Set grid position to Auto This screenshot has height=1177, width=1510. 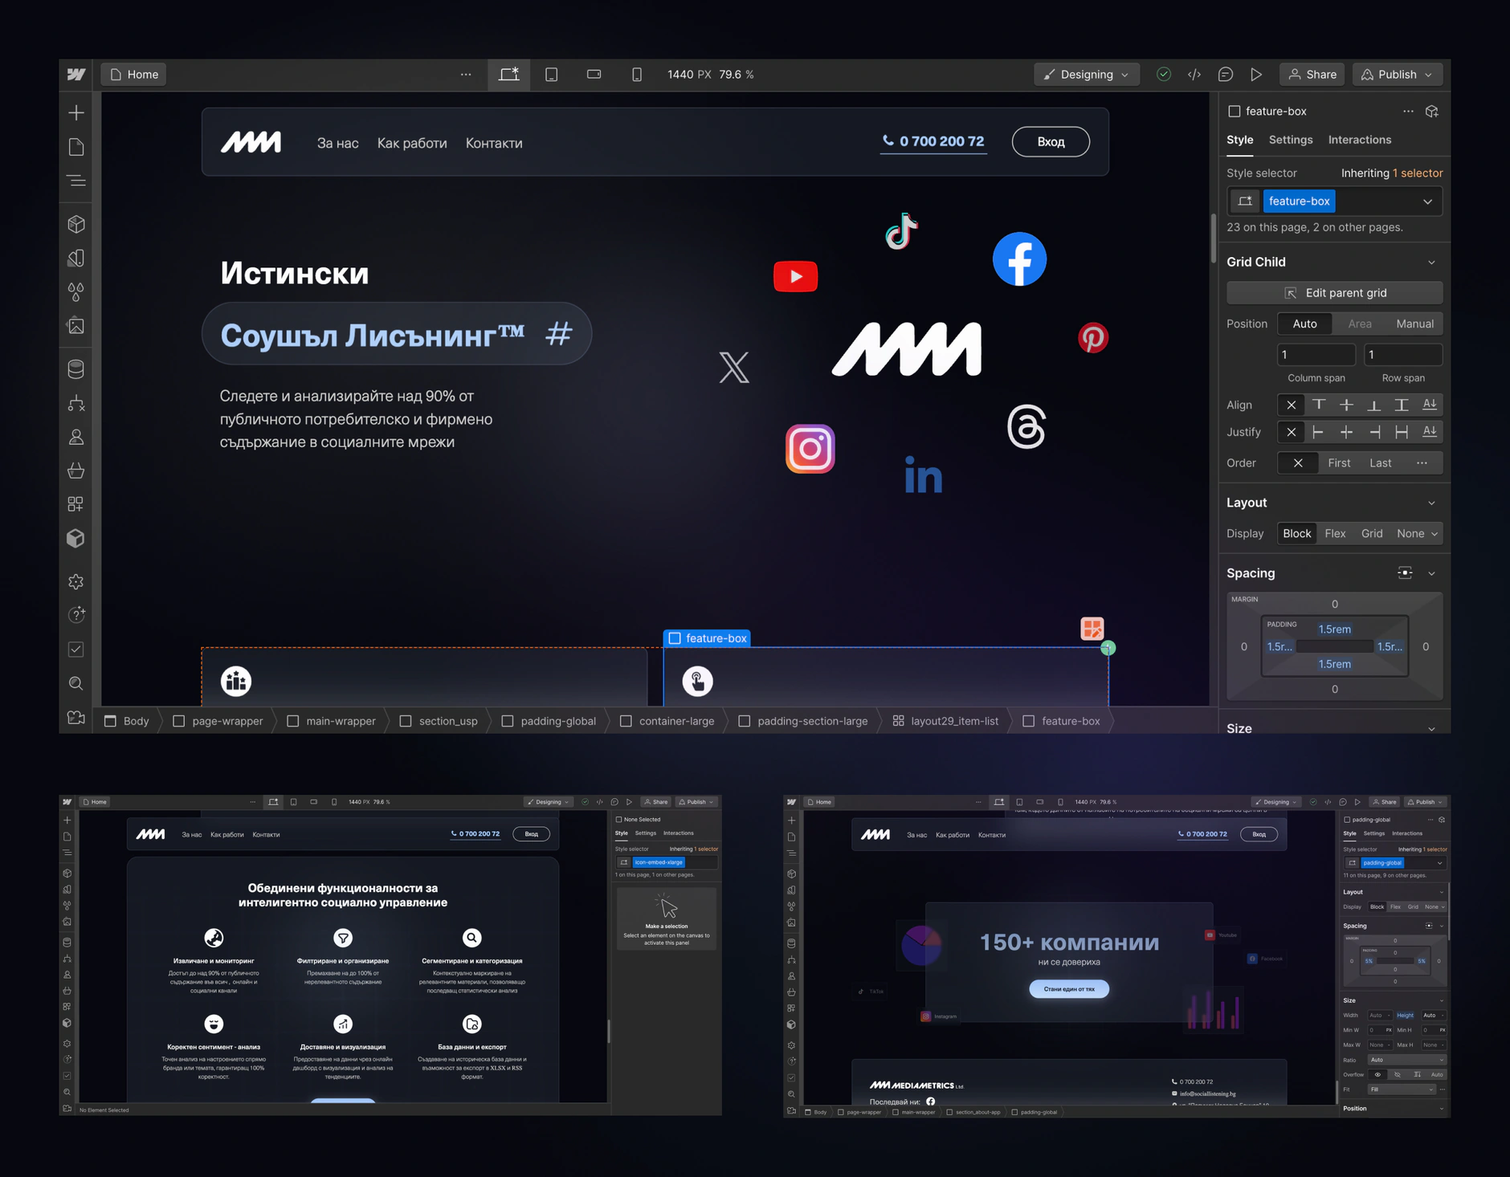point(1304,324)
